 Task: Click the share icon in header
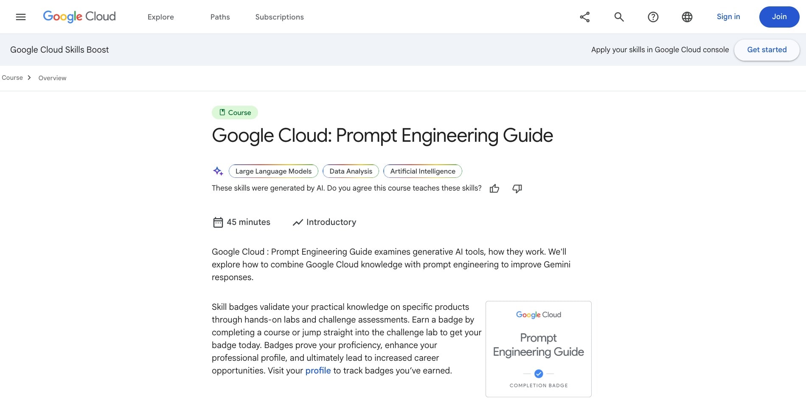click(585, 17)
